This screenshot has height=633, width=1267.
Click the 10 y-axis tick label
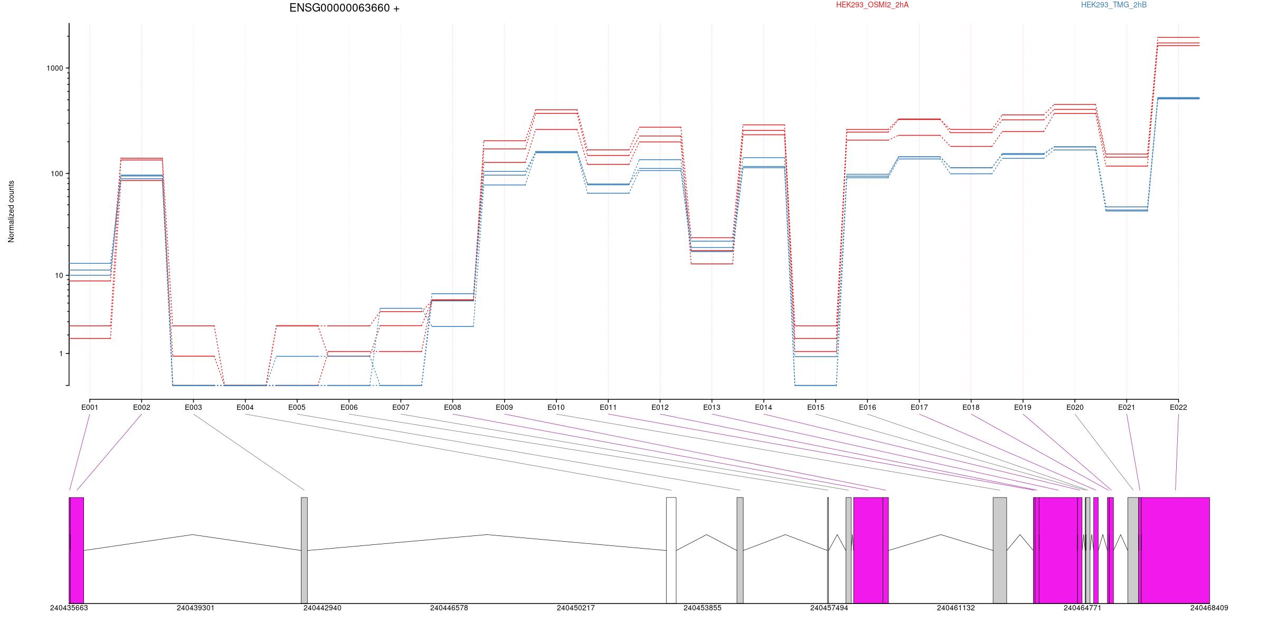59,275
